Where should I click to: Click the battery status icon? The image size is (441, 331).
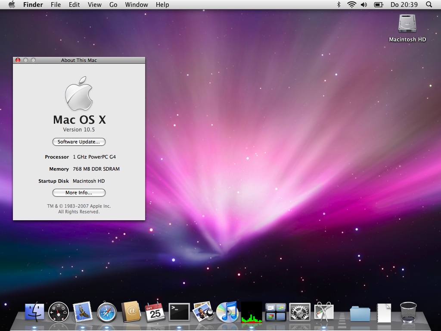[x=379, y=4]
